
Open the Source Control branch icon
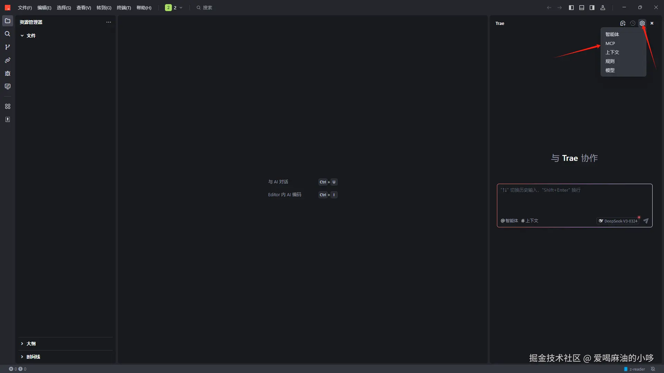coord(7,47)
